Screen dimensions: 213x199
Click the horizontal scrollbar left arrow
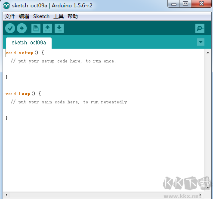(6, 195)
